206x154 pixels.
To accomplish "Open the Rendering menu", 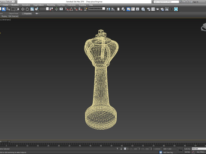I will [51, 5].
